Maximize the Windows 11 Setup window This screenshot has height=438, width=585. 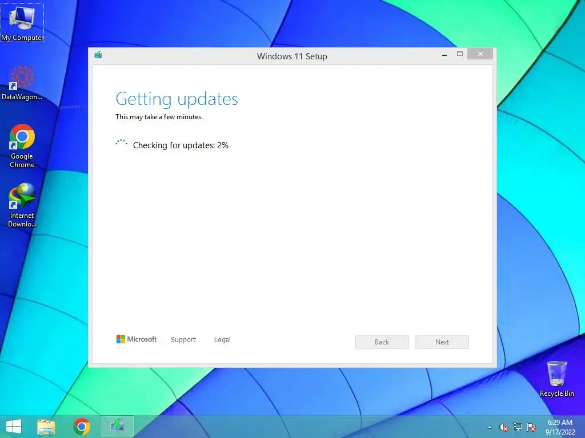pos(460,54)
